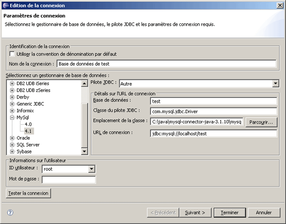Screen dimensions: 286x224
Task: Focus the Mot de passe field
Action: point(69,180)
